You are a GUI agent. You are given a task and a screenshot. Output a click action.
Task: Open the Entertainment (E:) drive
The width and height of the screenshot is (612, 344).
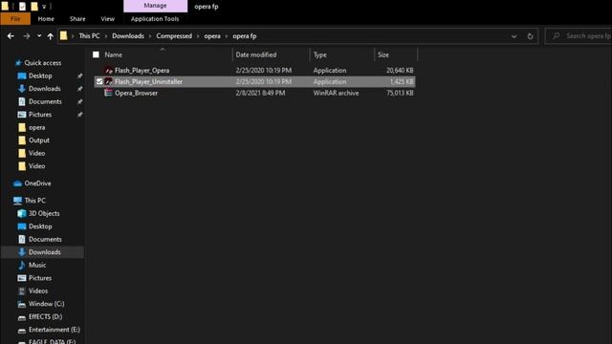pos(55,330)
